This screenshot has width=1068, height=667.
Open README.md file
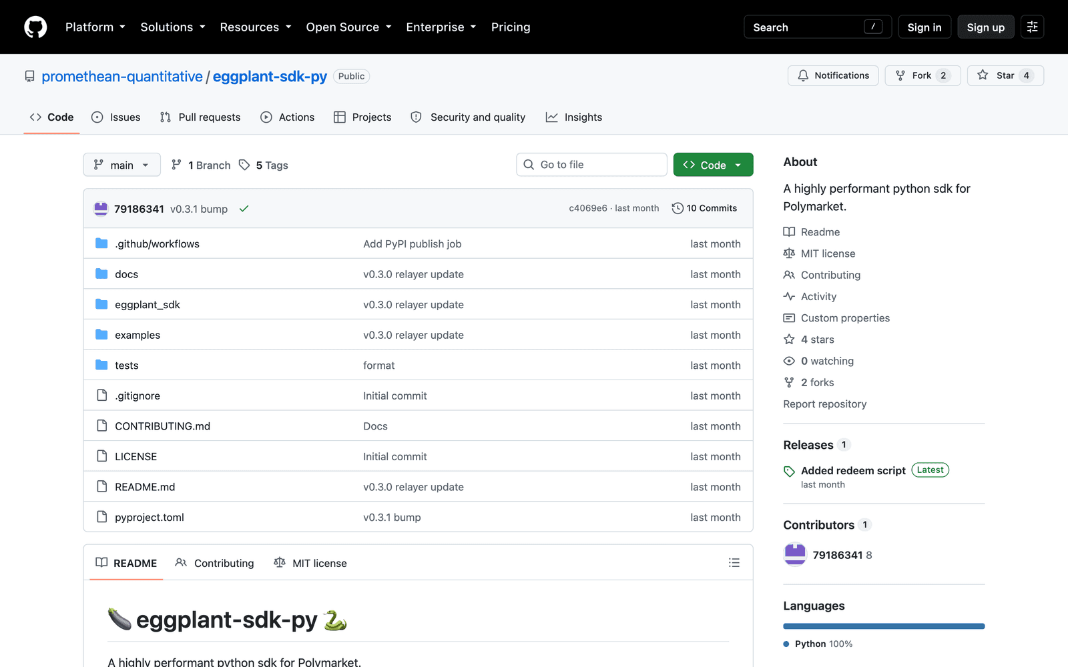click(x=145, y=487)
